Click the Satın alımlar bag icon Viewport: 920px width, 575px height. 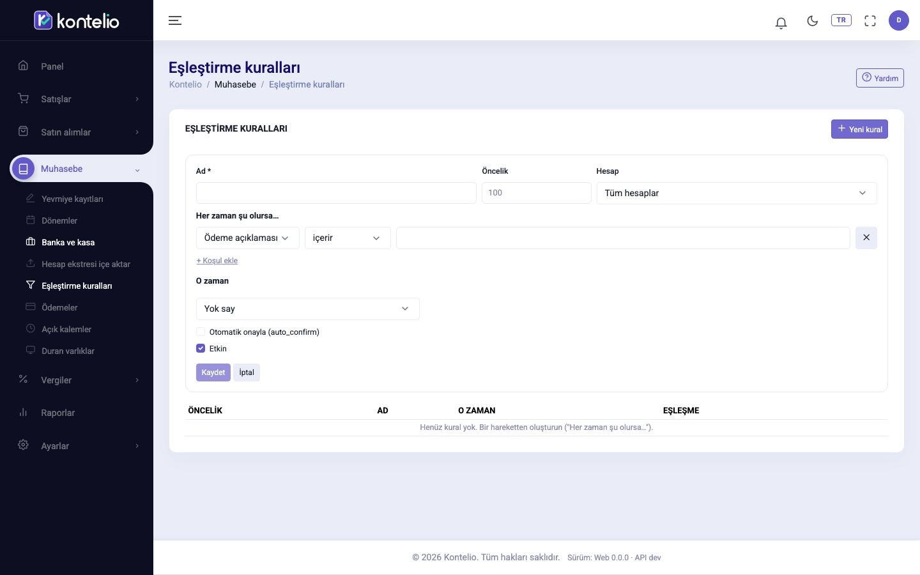24,131
